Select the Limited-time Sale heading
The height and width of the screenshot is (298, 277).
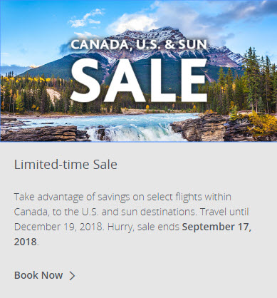coord(66,165)
